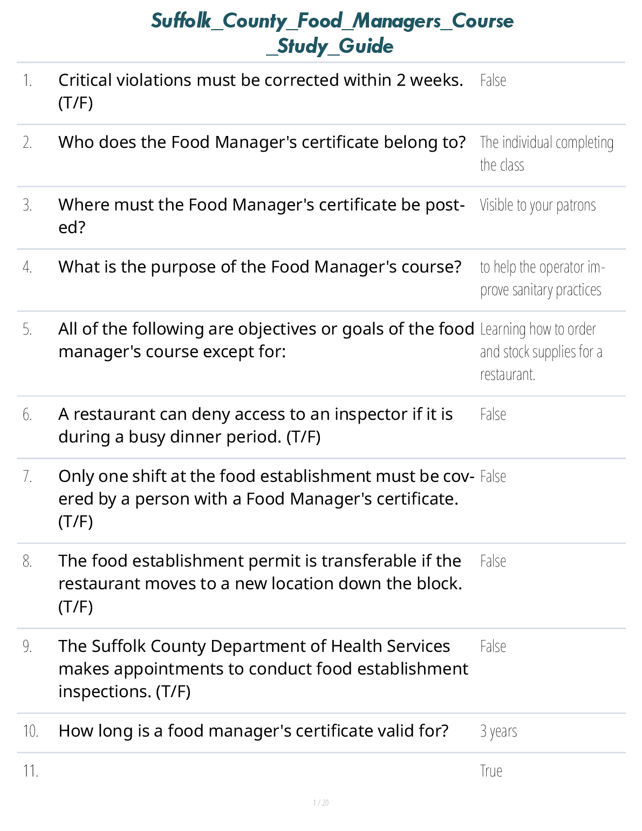
Task: Click the question about denying an inspector access
Action: click(255, 425)
